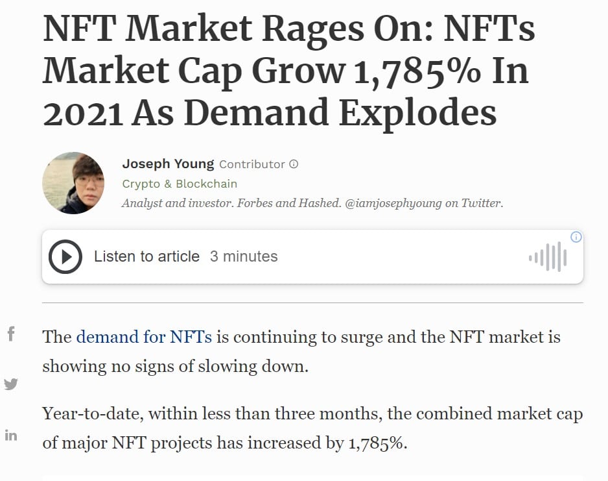608x481 pixels.
Task: Open the ad info icon on audio player
Action: pyautogui.click(x=576, y=237)
